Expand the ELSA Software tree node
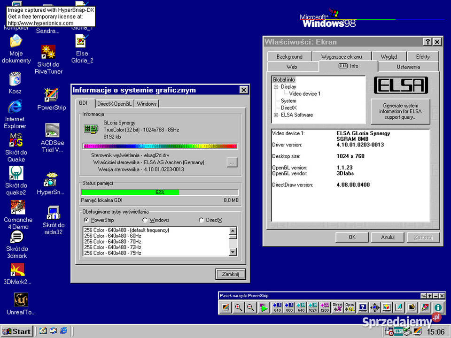Viewport: 451px width, 338px height. point(276,115)
